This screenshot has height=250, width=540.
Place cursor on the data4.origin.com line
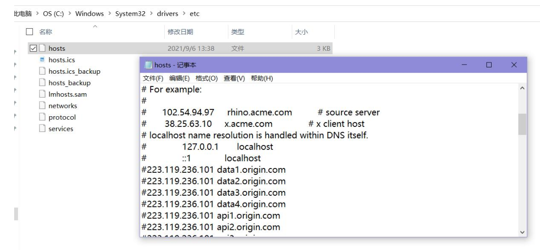click(x=214, y=204)
